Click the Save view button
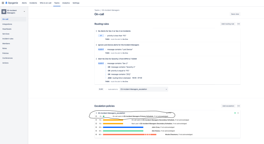Screen dimensions: 264x144 pos(235,14)
